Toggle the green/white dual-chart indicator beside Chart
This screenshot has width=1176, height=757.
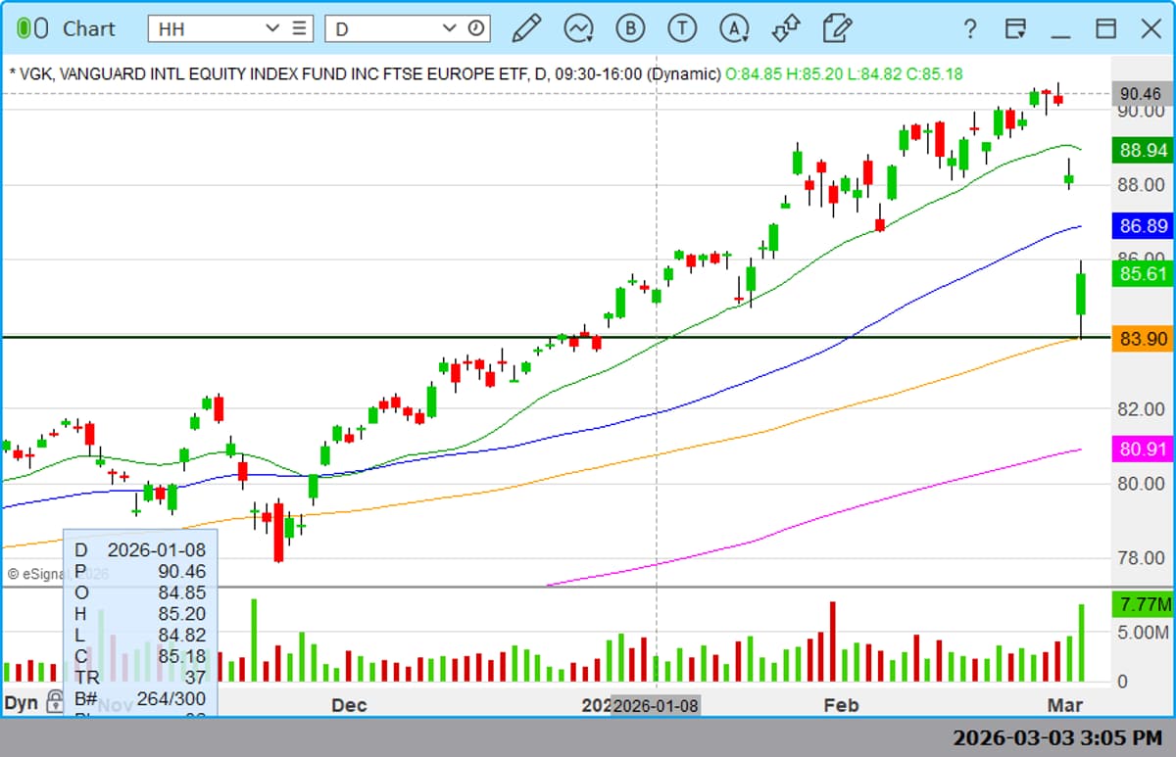(x=31, y=28)
